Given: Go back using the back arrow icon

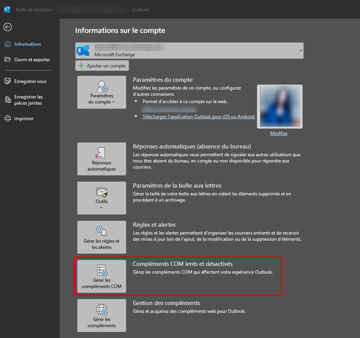Looking at the screenshot, I should tap(8, 27).
